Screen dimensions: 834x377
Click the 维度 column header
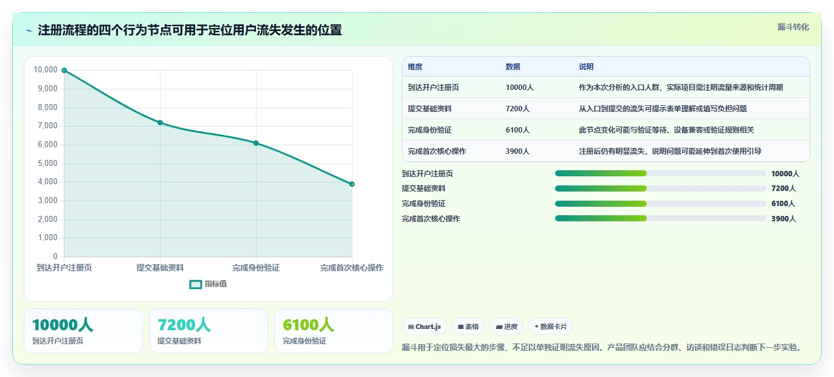(415, 67)
